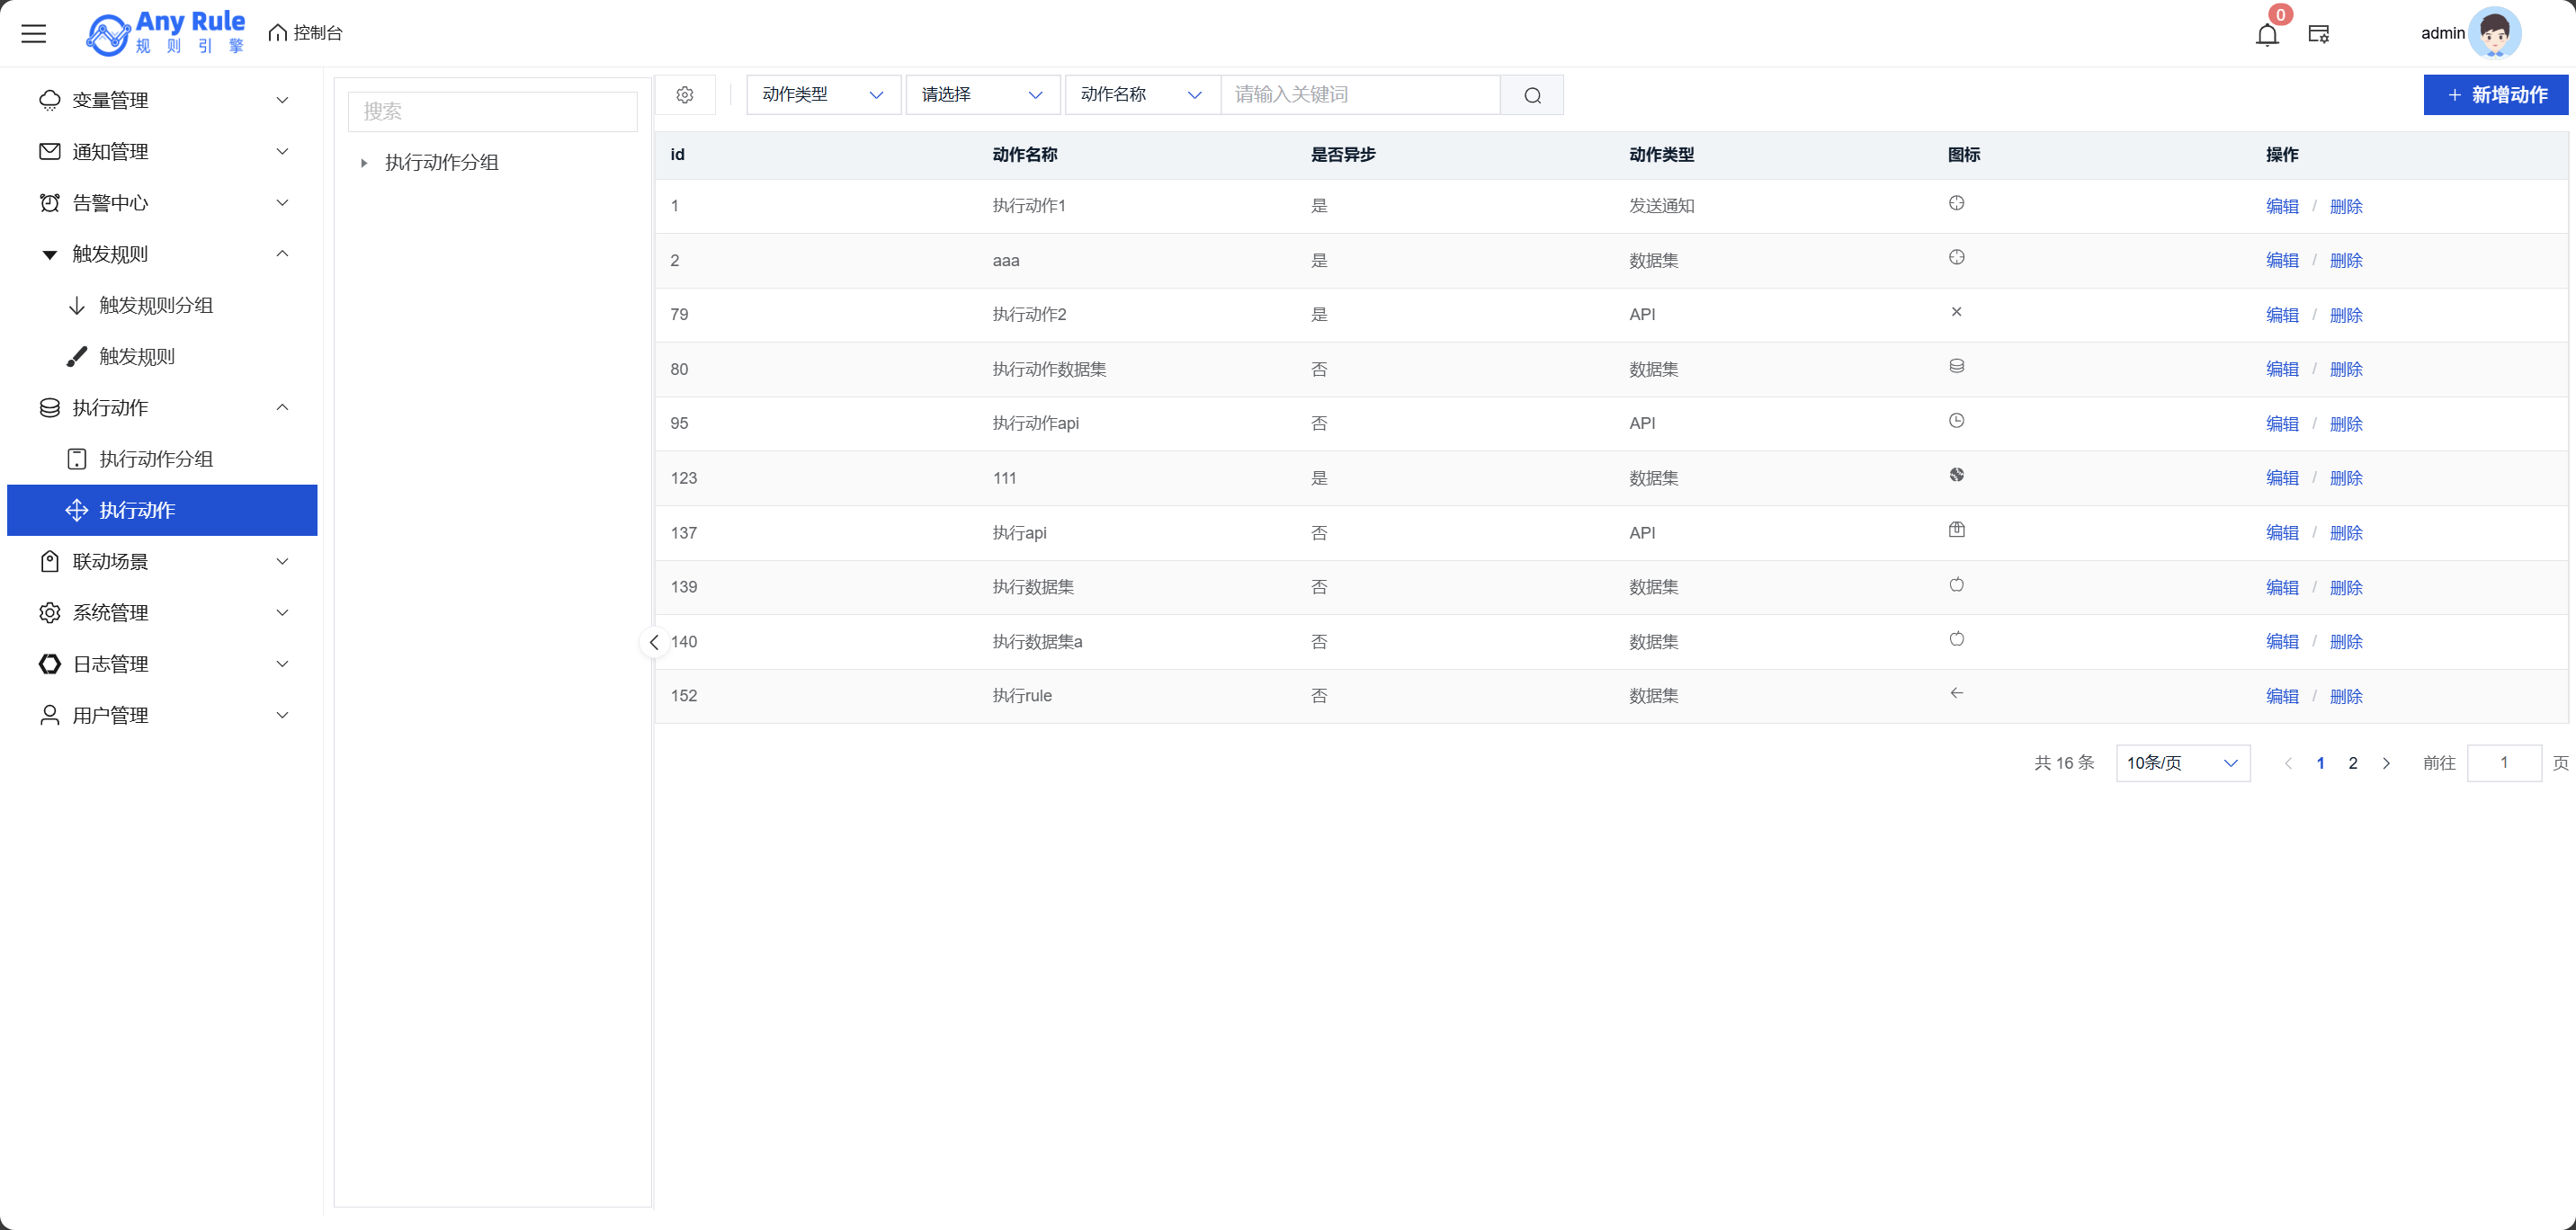This screenshot has width=2576, height=1230.
Task: Expand the 执行动作分组 tree node
Action: (x=364, y=163)
